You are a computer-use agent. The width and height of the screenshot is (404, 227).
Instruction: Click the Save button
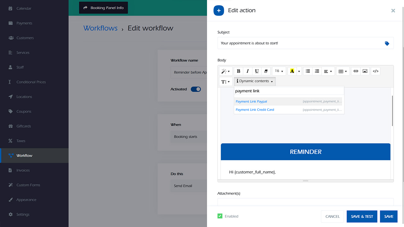pos(389,216)
